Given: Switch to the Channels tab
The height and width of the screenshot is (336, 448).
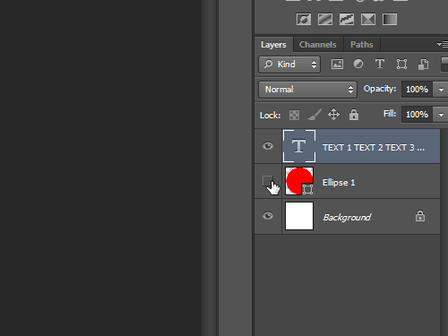Looking at the screenshot, I should tap(318, 45).
